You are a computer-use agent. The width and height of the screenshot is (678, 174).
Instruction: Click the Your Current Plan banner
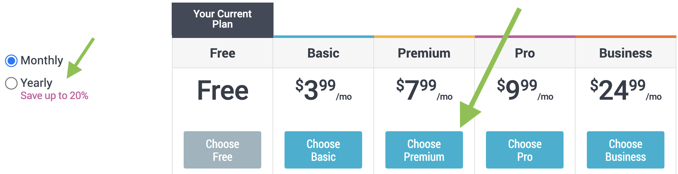pyautogui.click(x=222, y=19)
